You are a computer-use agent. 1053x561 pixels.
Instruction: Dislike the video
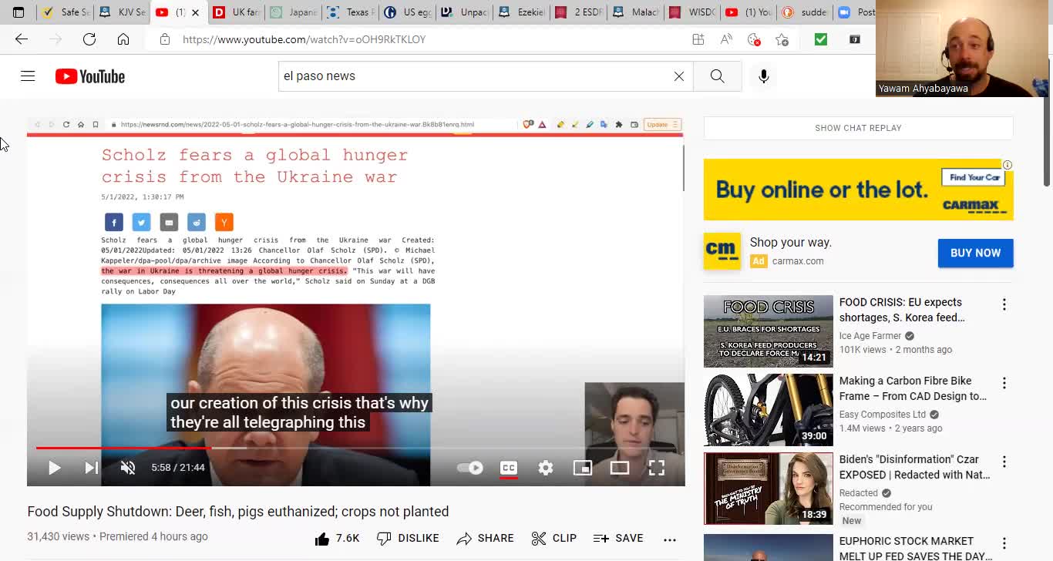(408, 539)
